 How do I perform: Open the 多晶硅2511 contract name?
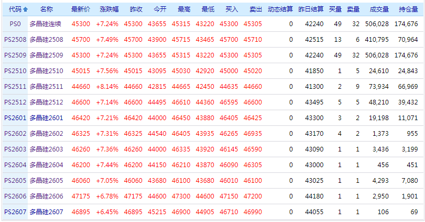click(46, 86)
